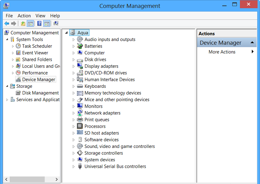The width and height of the screenshot is (260, 184).
Task: Click the Display adapters category icon
Action: (x=80, y=66)
